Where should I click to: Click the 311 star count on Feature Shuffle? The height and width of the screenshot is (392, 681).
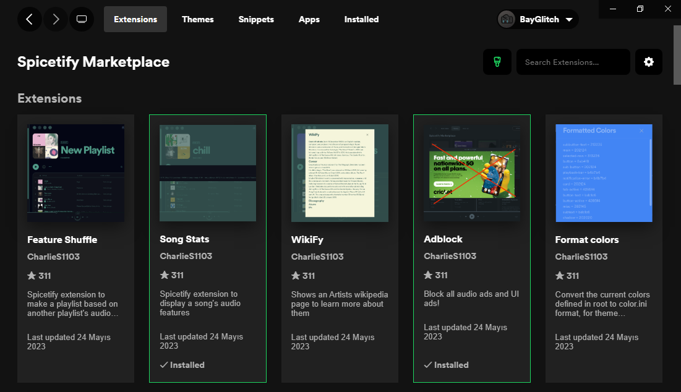pyautogui.click(x=45, y=276)
